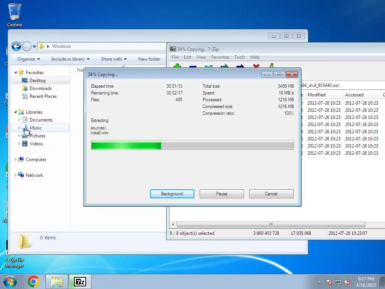
Task: Sort 7-Zip list by Modified column
Action: tap(324, 94)
